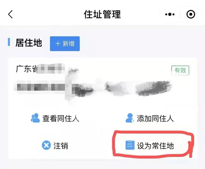Screen dimensions: 205x169
Task: Add a new address with 新增
Action: click(x=65, y=44)
